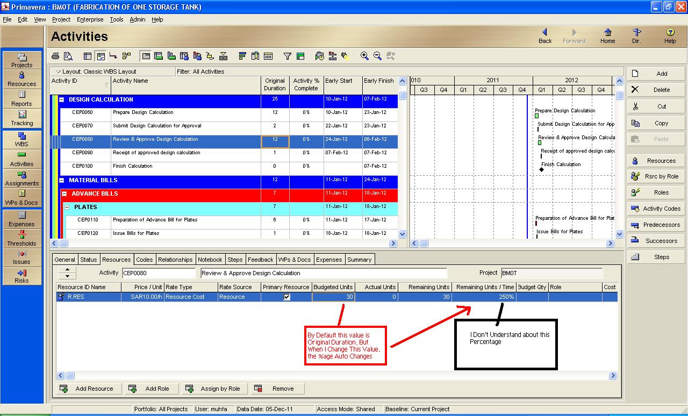Toggle the Primary Resource checkbox for R.RES
The height and width of the screenshot is (416, 688).
point(286,297)
